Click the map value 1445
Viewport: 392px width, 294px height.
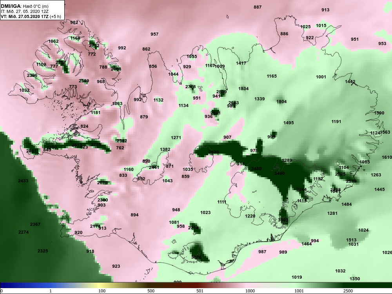pos(379,189)
